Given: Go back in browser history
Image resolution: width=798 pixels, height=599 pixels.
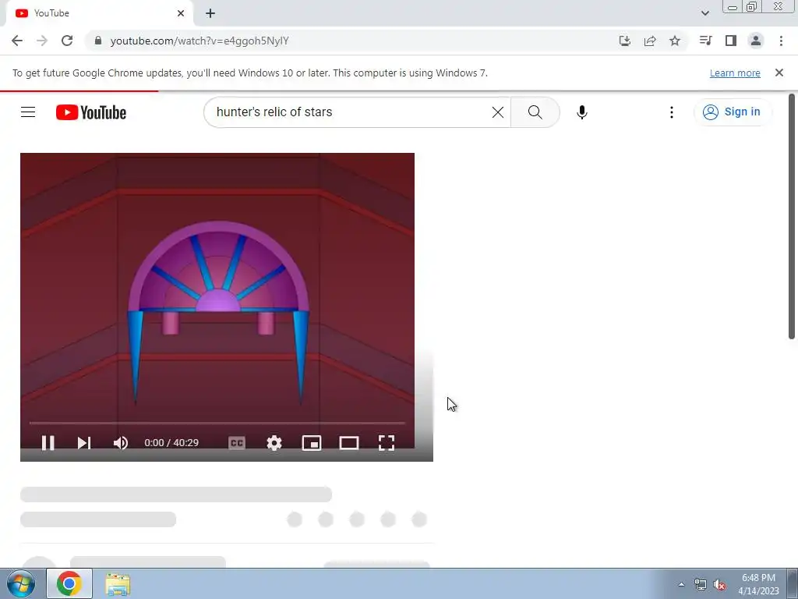Looking at the screenshot, I should (17, 41).
